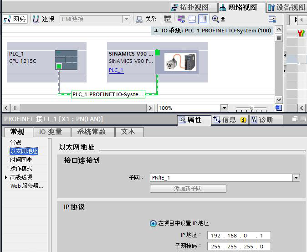Click the Network (网络) mode button
307x252 pixels.
[15, 19]
